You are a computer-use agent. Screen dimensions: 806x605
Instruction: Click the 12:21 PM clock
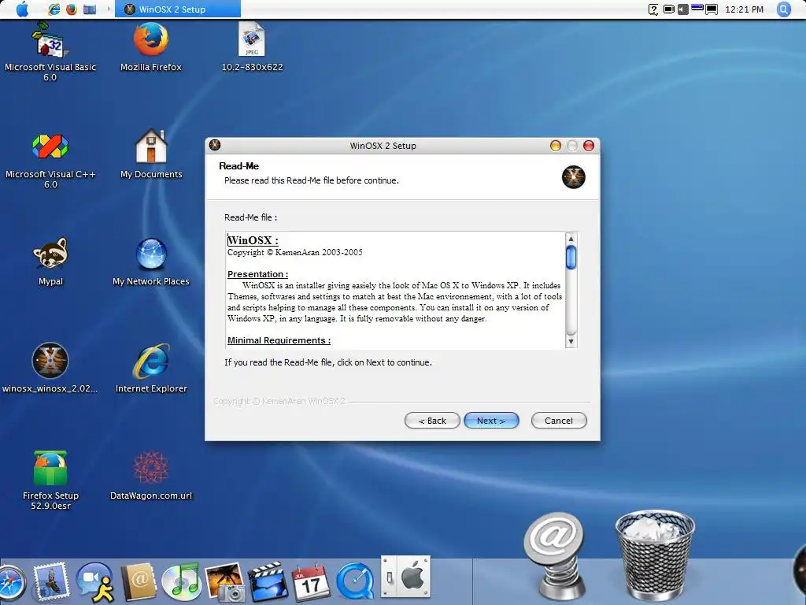coord(744,9)
